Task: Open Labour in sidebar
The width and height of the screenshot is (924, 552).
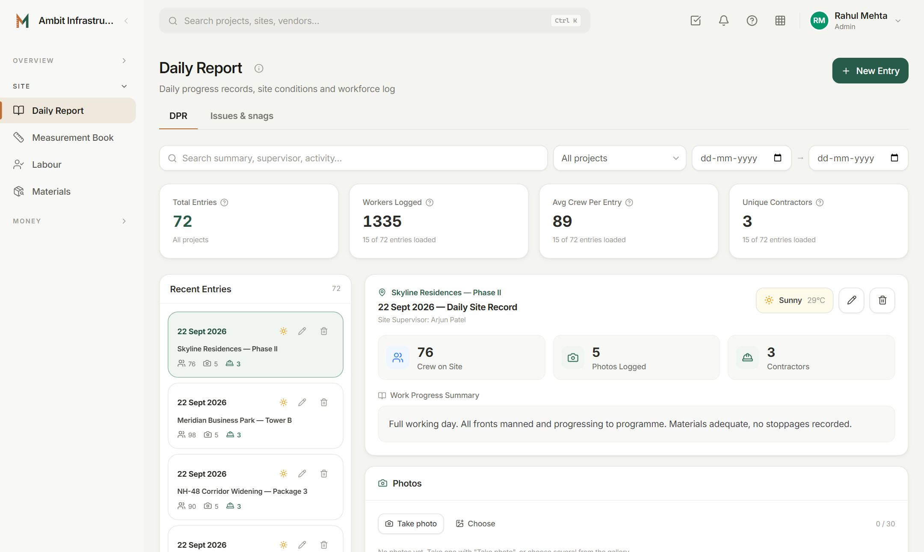Action: tap(68, 164)
